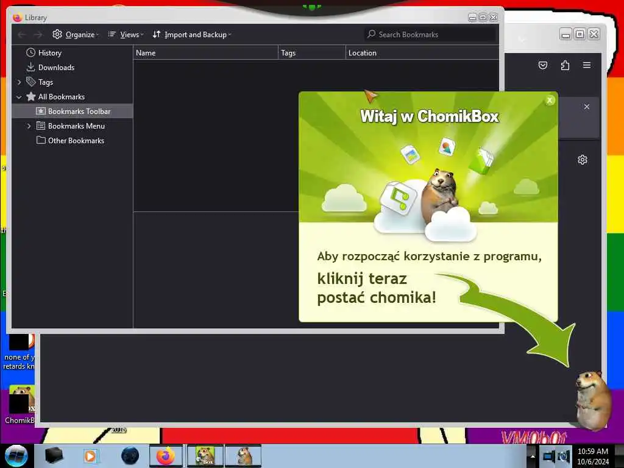This screenshot has width=624, height=468.
Task: Select All Bookmarks in the sidebar
Action: click(62, 97)
